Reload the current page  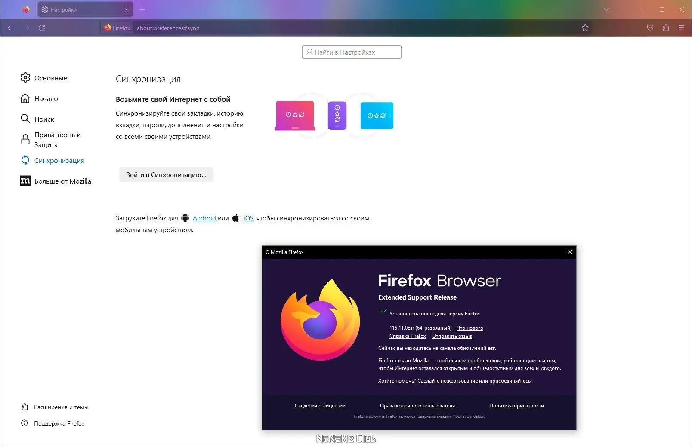tap(42, 28)
